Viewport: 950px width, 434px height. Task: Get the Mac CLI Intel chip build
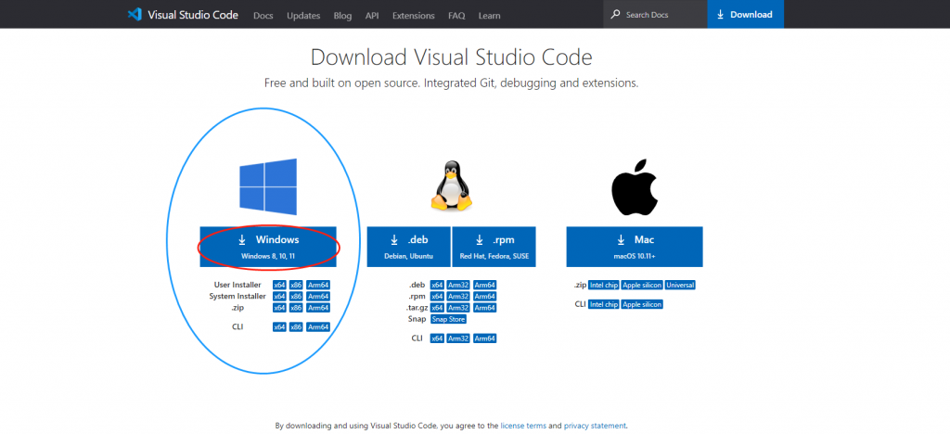(603, 304)
